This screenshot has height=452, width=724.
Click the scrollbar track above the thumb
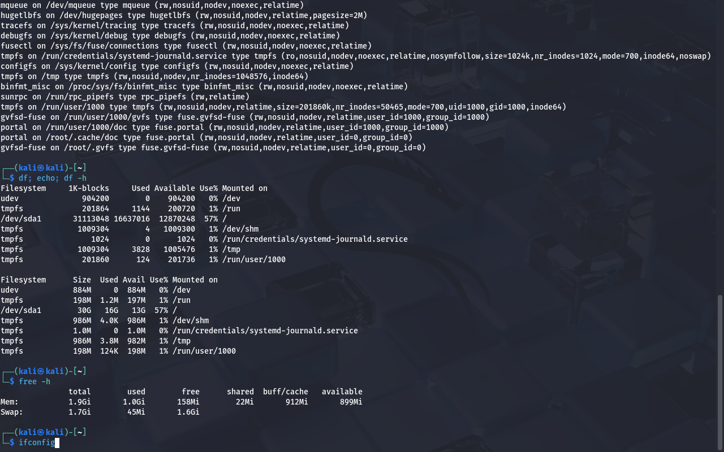point(720,147)
